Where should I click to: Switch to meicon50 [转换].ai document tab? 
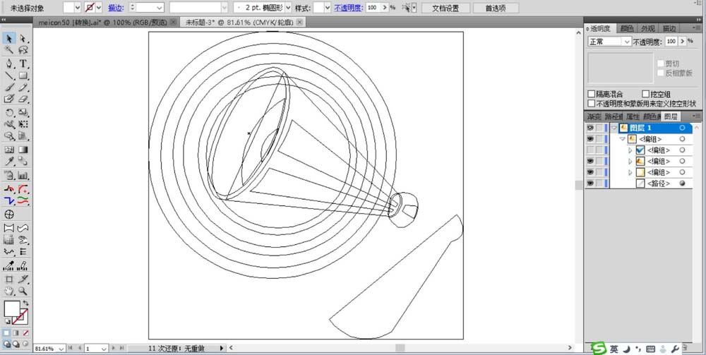click(107, 22)
